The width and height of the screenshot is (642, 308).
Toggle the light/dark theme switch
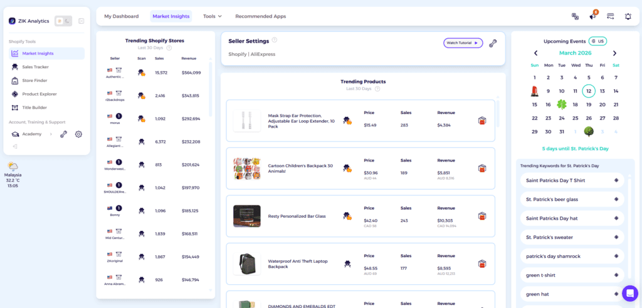click(x=63, y=21)
